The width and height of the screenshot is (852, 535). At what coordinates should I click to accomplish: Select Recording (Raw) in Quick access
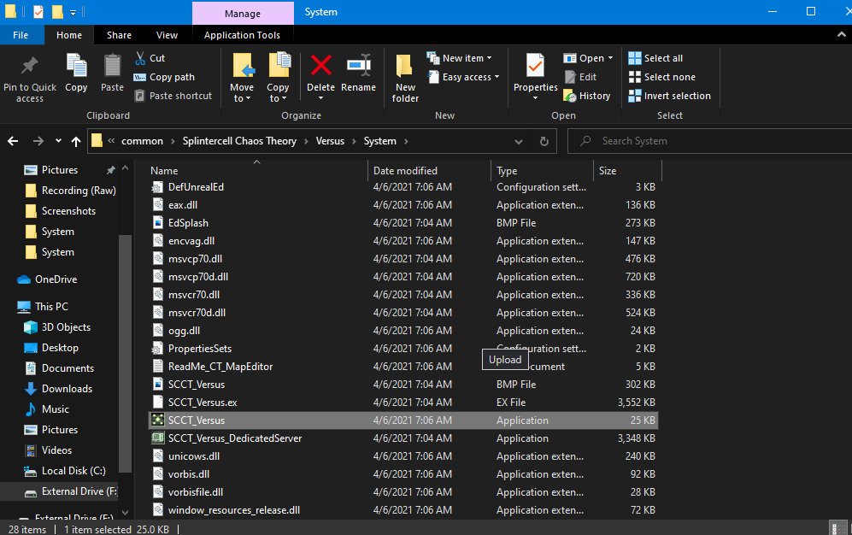(70, 191)
